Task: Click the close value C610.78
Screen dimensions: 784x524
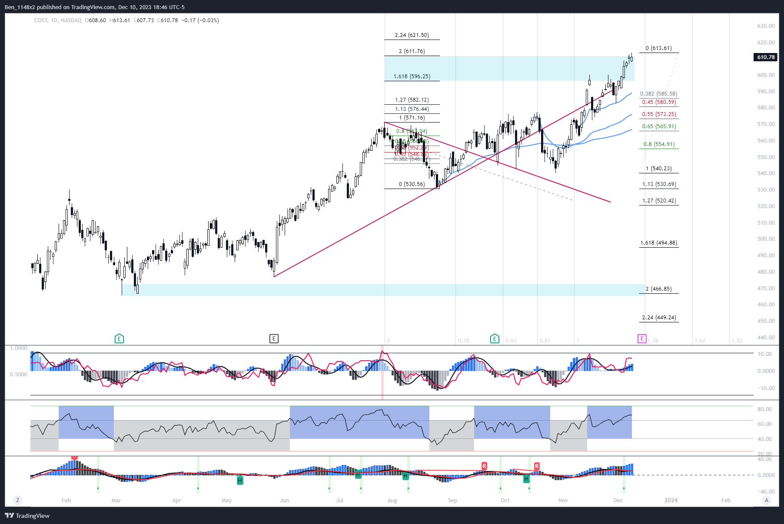Action: pyautogui.click(x=168, y=20)
